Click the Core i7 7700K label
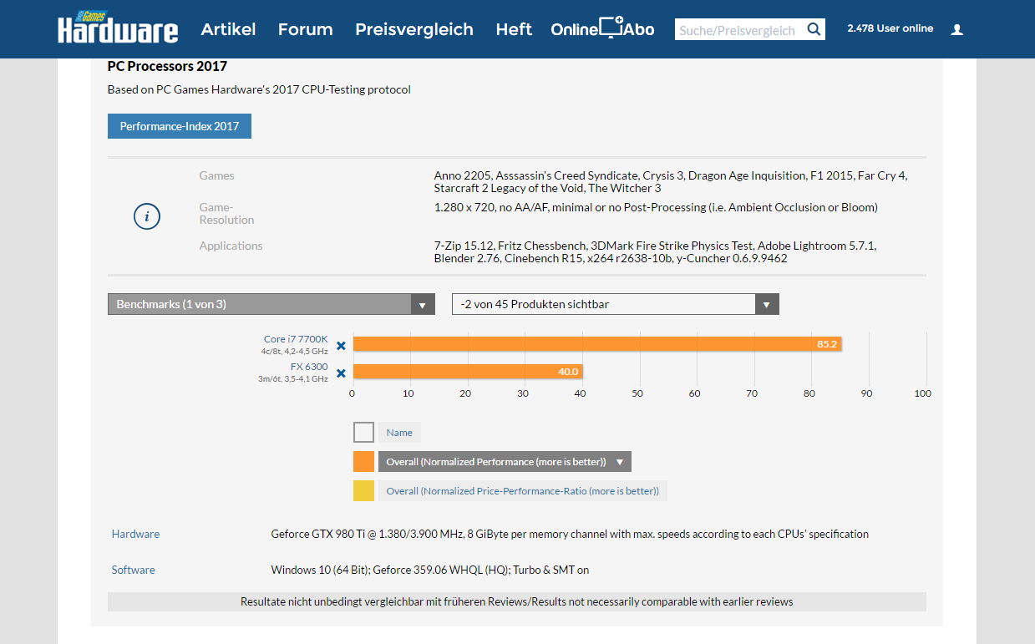Viewport: 1035px width, 644px height. [x=296, y=339]
